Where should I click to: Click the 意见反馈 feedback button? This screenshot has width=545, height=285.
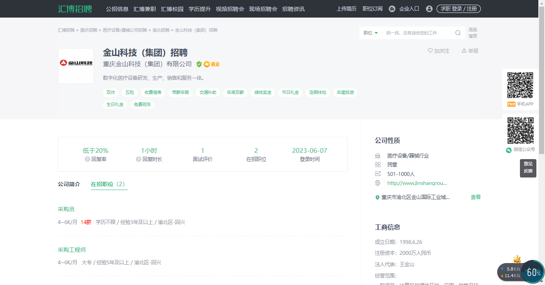click(528, 167)
